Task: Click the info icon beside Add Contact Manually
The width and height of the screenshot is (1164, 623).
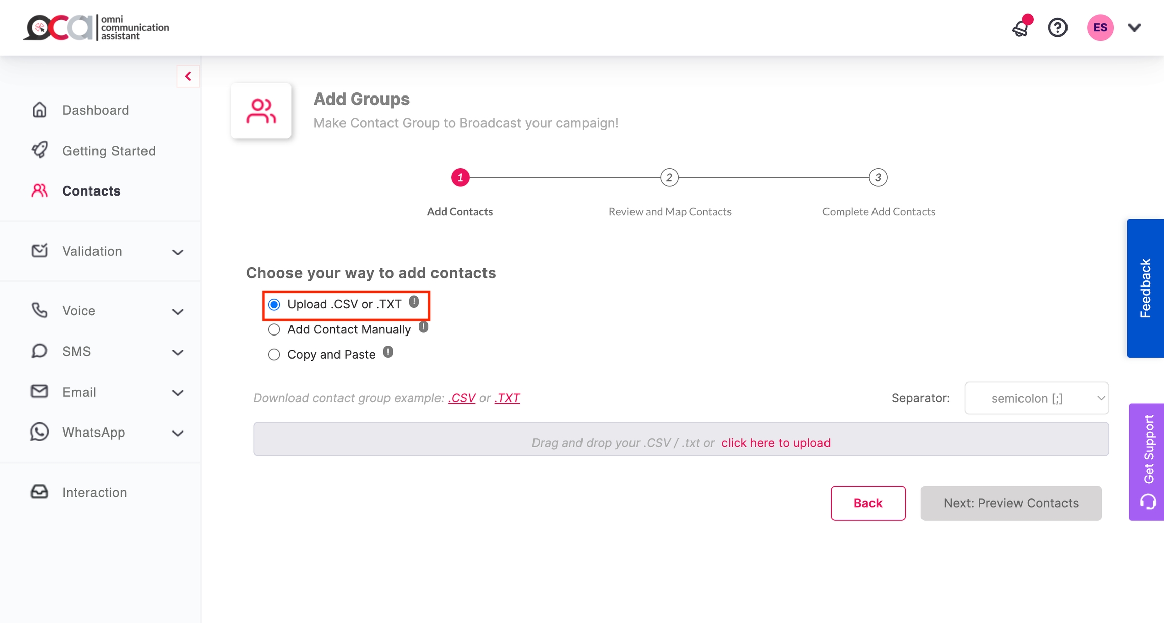Action: pyautogui.click(x=423, y=327)
